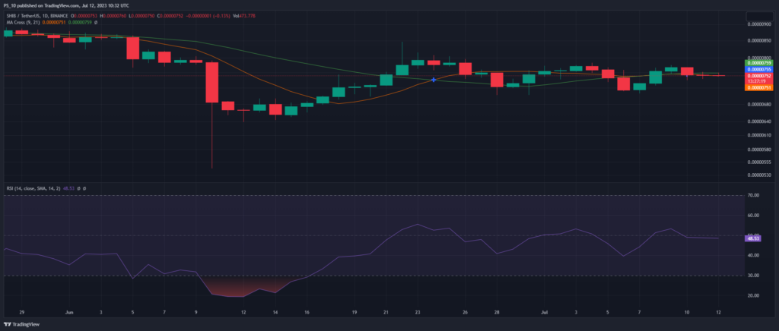The width and height of the screenshot is (779, 331).
Task: Click the green 0.00000759 price label
Action: [761, 62]
